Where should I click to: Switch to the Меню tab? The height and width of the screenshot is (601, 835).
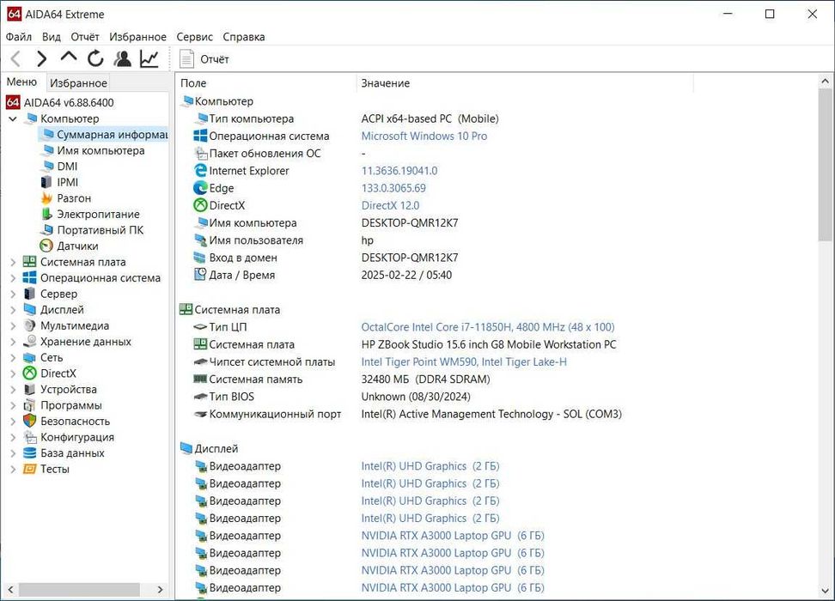tap(21, 82)
